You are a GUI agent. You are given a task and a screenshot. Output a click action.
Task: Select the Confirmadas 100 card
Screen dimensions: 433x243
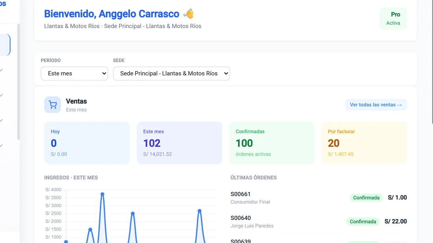tap(272, 143)
